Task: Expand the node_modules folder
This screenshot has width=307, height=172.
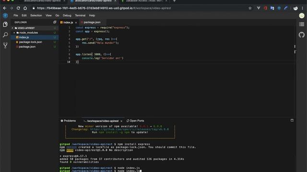Action: click(x=14, y=33)
